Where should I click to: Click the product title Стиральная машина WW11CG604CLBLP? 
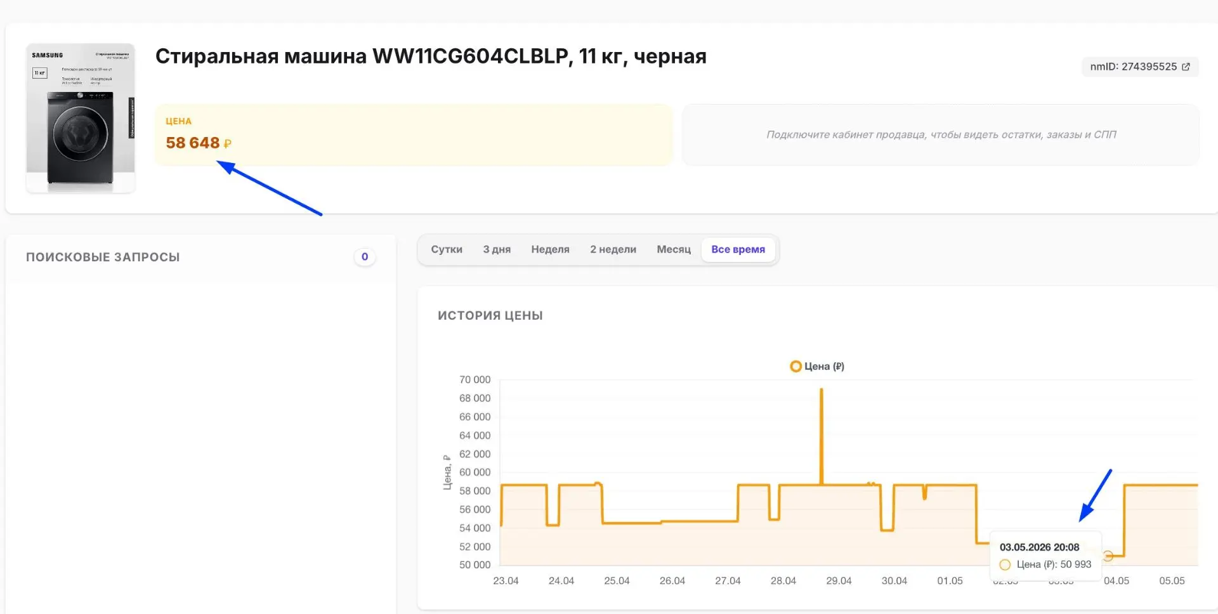[x=431, y=56]
